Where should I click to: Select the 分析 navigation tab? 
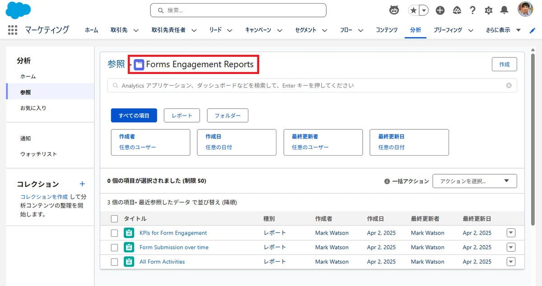pyautogui.click(x=416, y=30)
